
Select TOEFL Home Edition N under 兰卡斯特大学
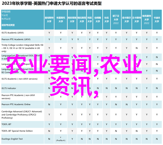(x=136, y=131)
